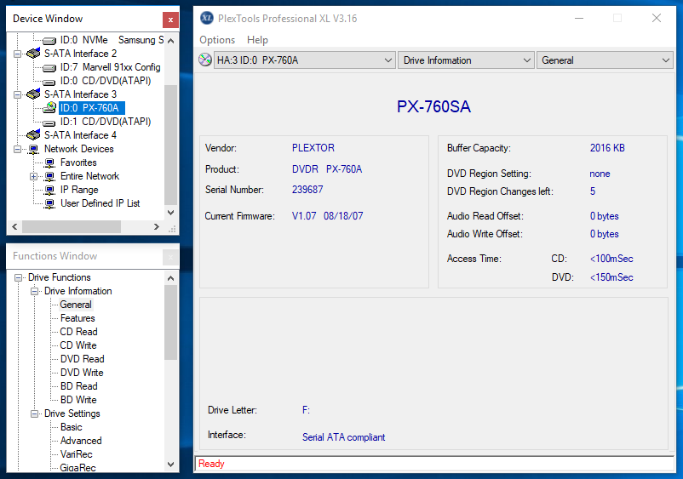The width and height of the screenshot is (683, 479).
Task: Click the S-ATA Interface 3 controller icon
Action: 33,94
